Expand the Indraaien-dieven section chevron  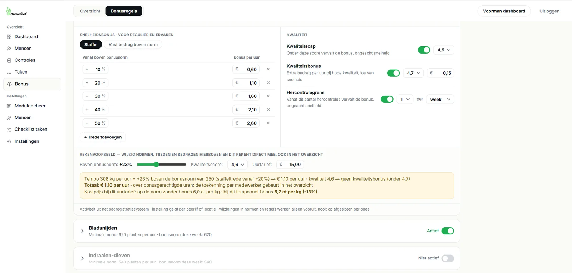pyautogui.click(x=82, y=258)
